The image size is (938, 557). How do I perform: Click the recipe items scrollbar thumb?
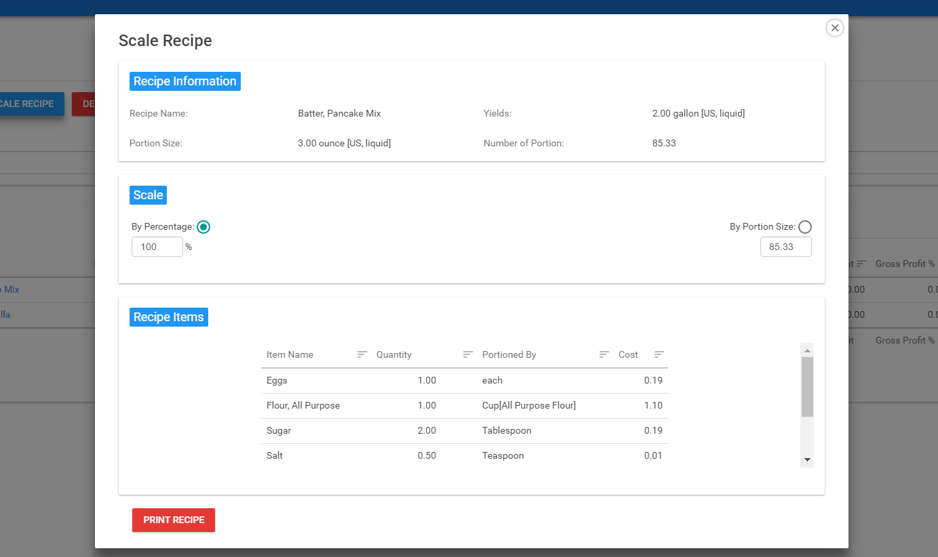(x=807, y=387)
